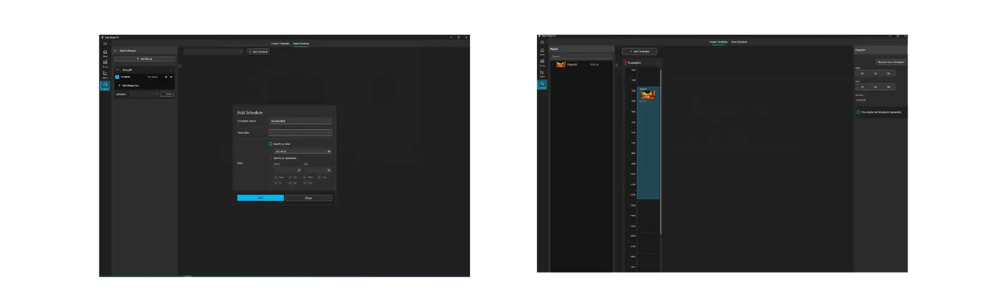Select second sidebar icon in left window

pos(105,64)
